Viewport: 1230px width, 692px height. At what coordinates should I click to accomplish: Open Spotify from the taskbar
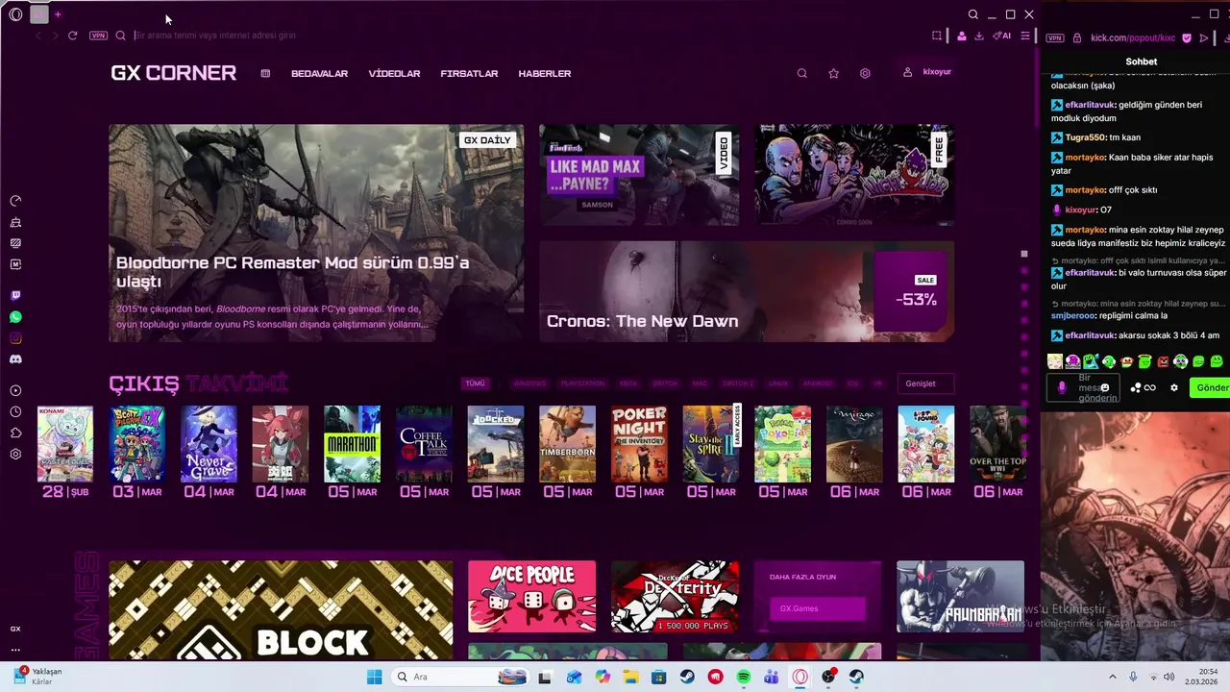click(744, 677)
